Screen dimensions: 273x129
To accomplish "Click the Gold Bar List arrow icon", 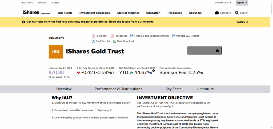I will click(93, 41).
